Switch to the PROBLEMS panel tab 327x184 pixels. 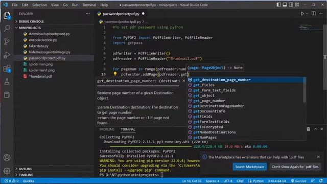[x=107, y=129]
